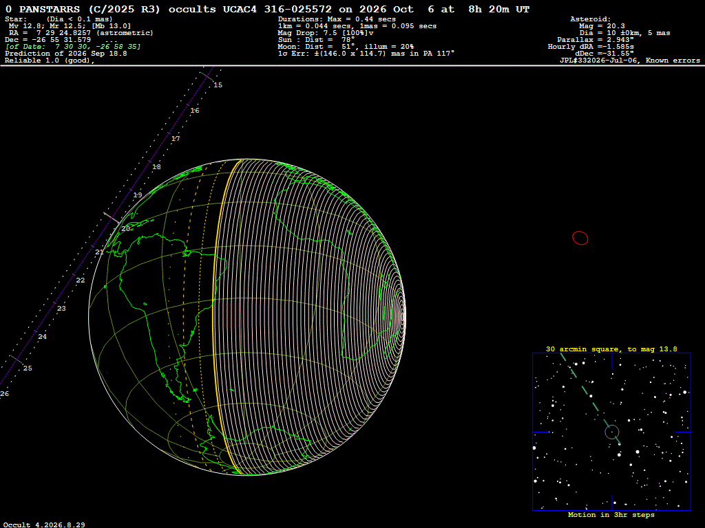Click the 'Reliable 1.0 (good)' text
This screenshot has height=528, width=705.
(x=50, y=60)
